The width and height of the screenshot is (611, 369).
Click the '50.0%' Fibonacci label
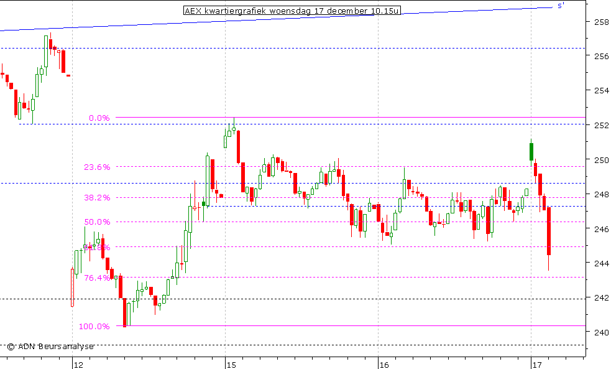97,222
